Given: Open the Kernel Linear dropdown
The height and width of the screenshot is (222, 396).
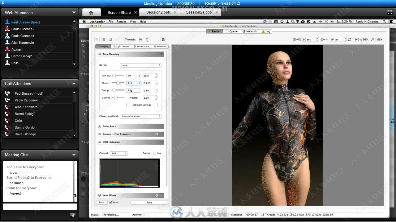Looking at the screenshot, I should tap(140, 65).
